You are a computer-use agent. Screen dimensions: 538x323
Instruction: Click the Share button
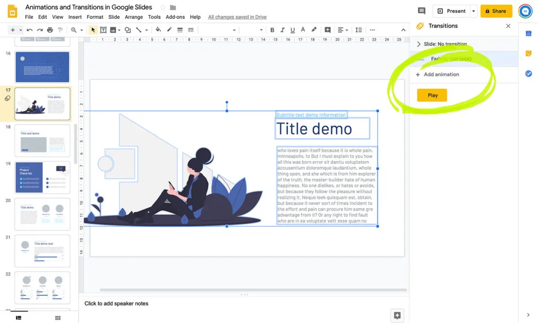pyautogui.click(x=496, y=11)
